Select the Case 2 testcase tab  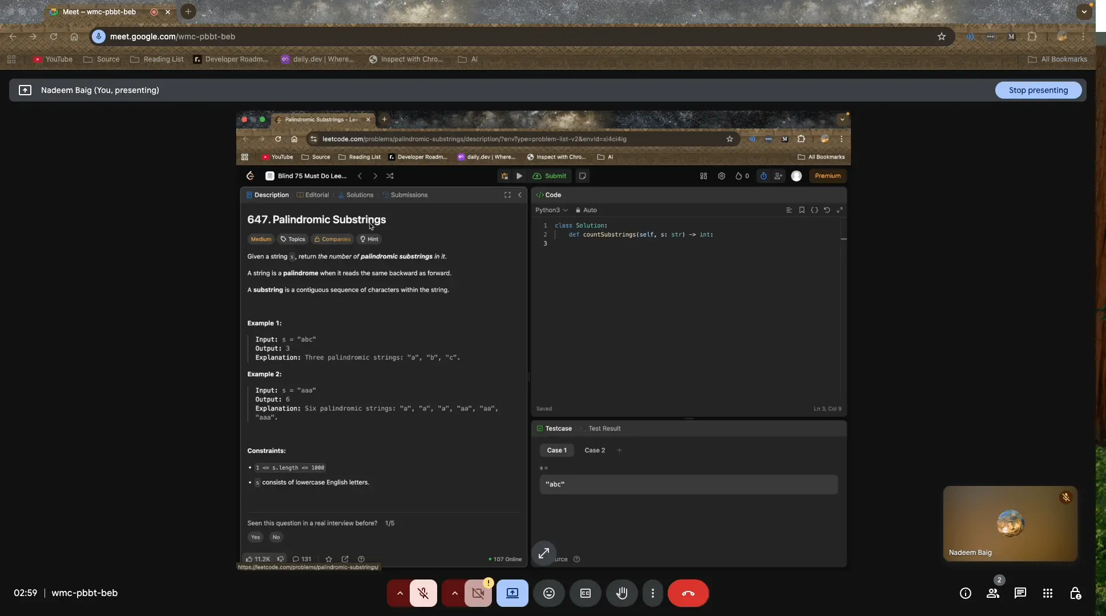[594, 450]
